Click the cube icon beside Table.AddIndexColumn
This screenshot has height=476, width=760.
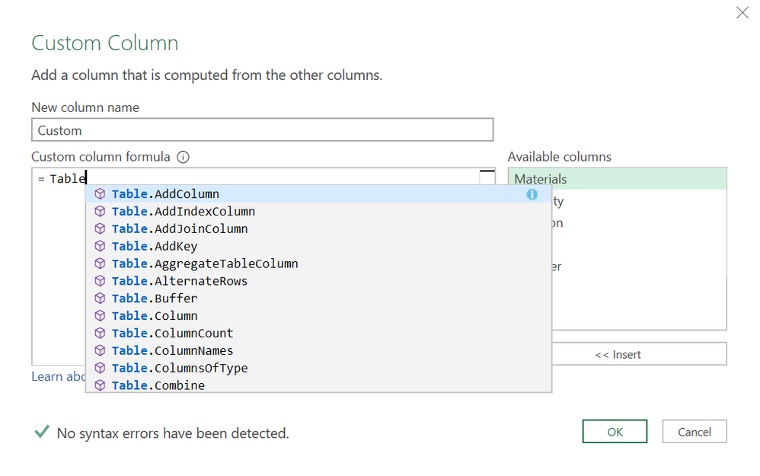(100, 211)
